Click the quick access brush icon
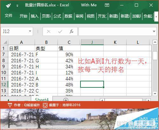Image resolution: width=159 pixels, height=130 pixels. 8,5
